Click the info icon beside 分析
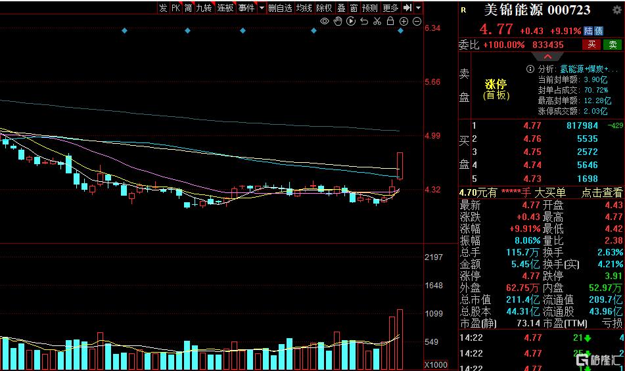 tap(530, 69)
